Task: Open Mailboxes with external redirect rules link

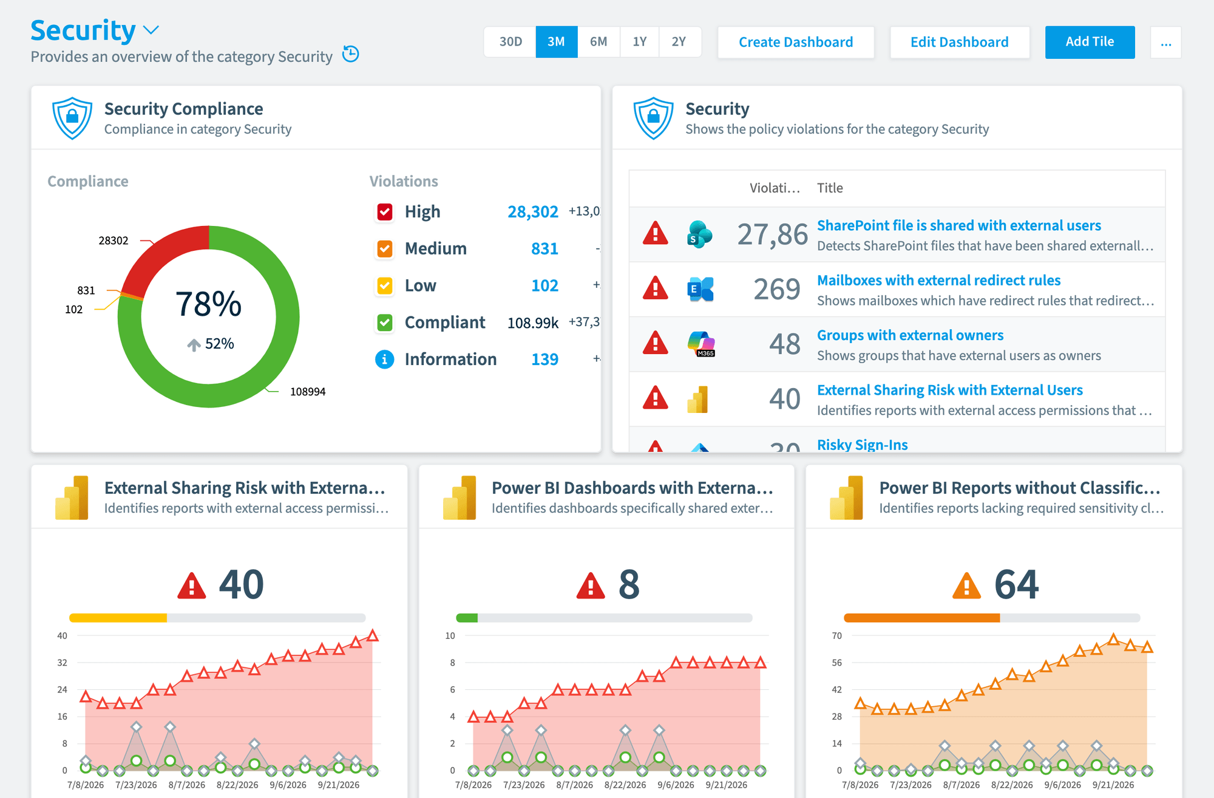Action: tap(938, 281)
